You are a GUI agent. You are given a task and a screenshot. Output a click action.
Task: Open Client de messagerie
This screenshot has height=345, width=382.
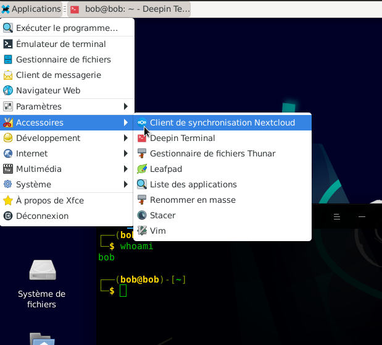coord(67,75)
